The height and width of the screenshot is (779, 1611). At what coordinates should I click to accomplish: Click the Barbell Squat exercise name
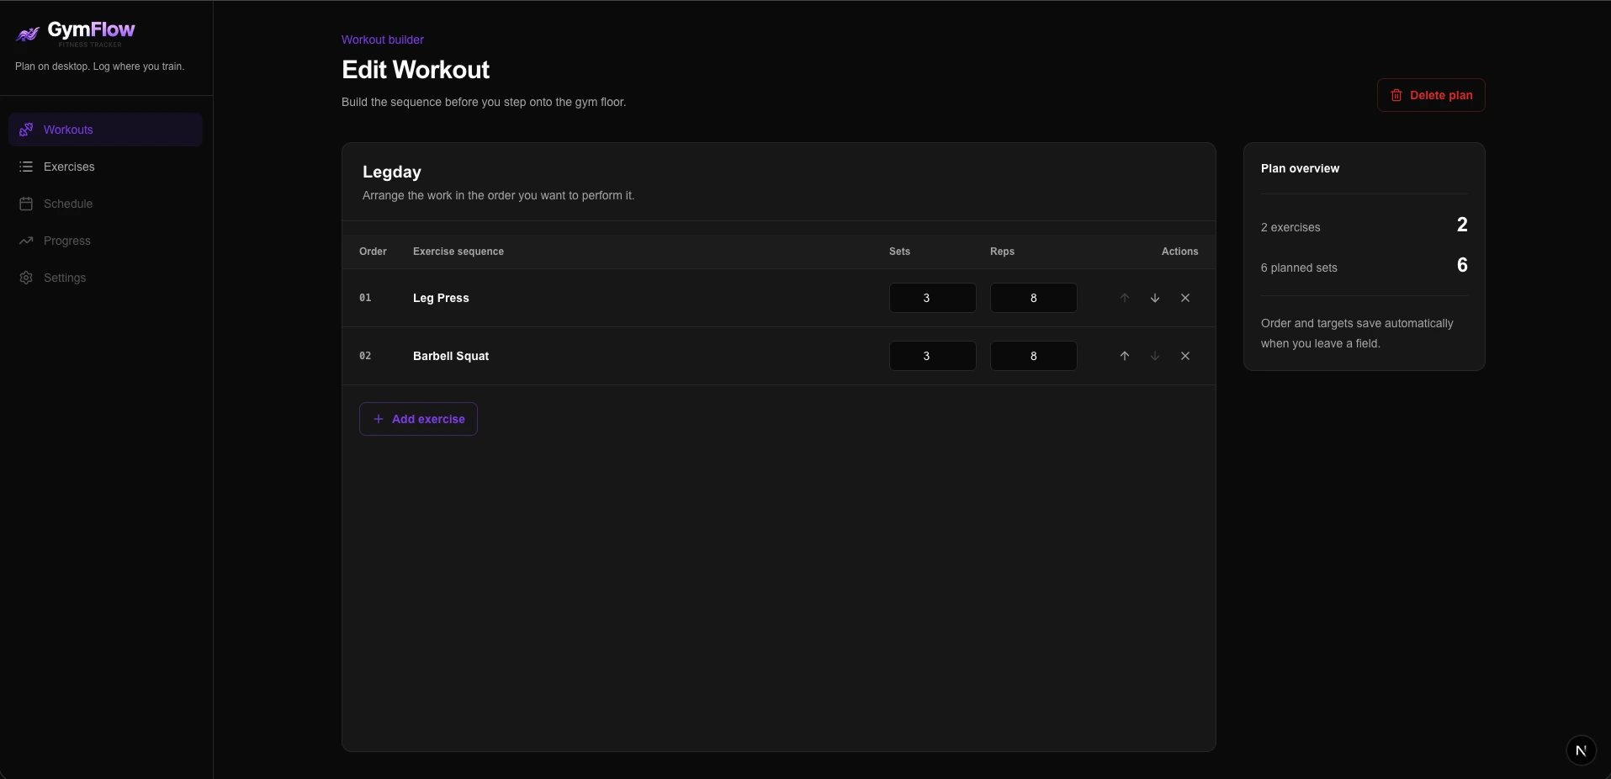[451, 356]
